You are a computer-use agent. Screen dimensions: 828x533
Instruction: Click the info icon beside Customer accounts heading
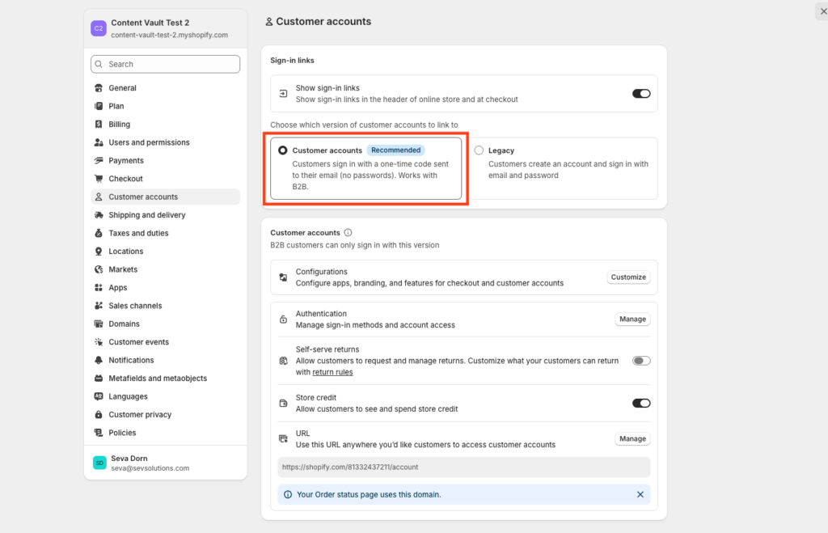[x=349, y=233]
